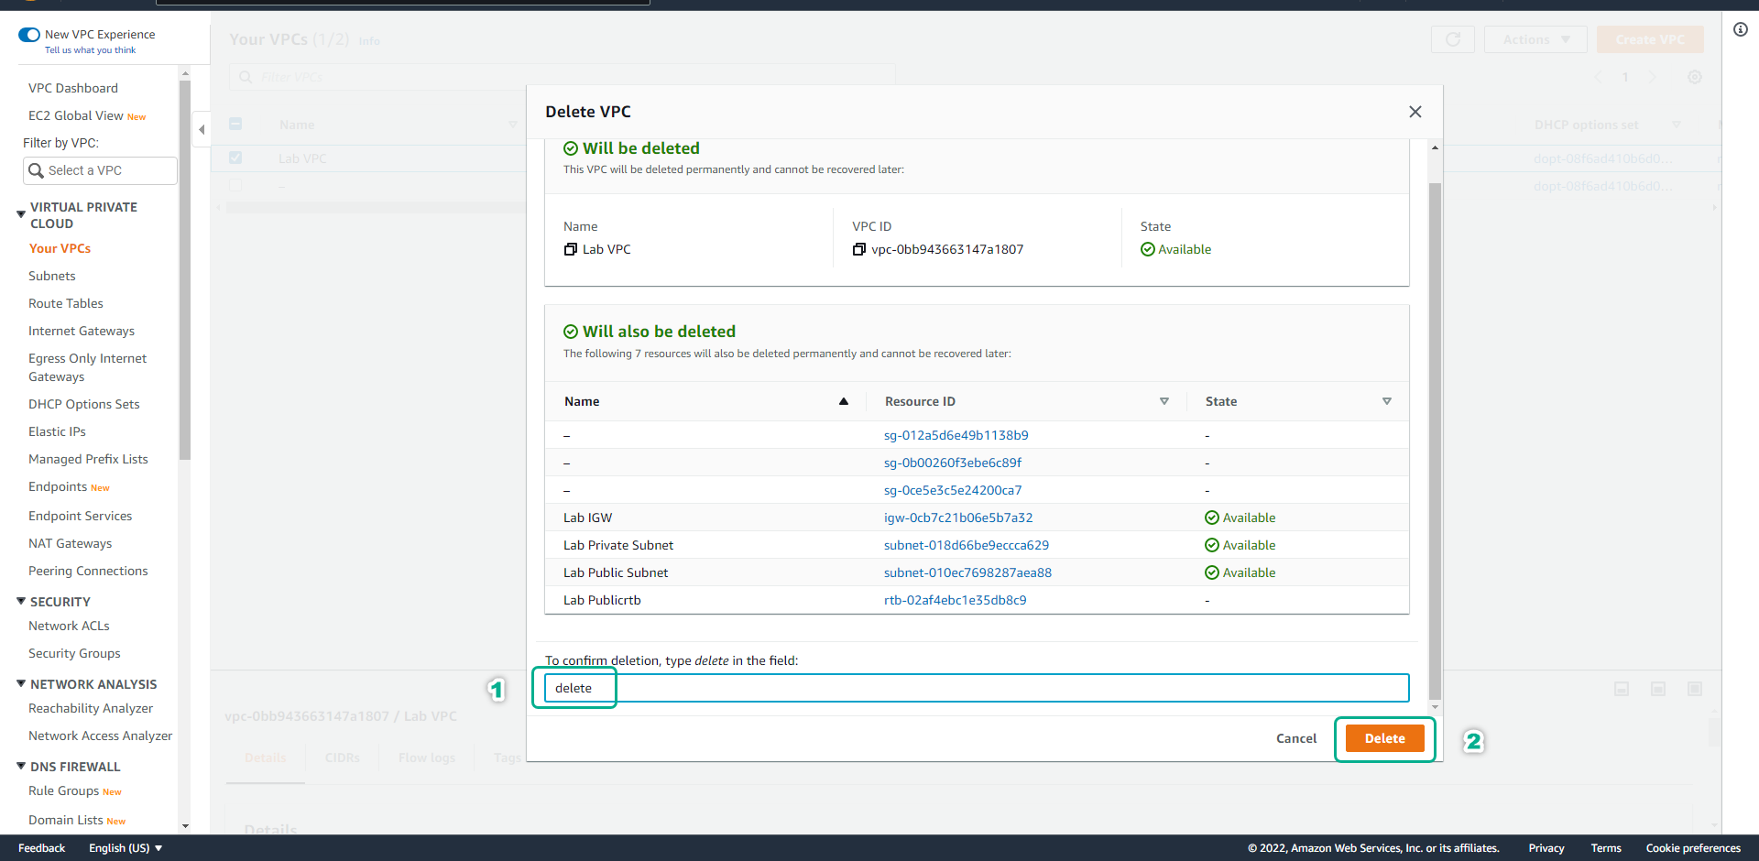
Task: Uncheck the Lab VPC row checkbox
Action: coord(235,157)
